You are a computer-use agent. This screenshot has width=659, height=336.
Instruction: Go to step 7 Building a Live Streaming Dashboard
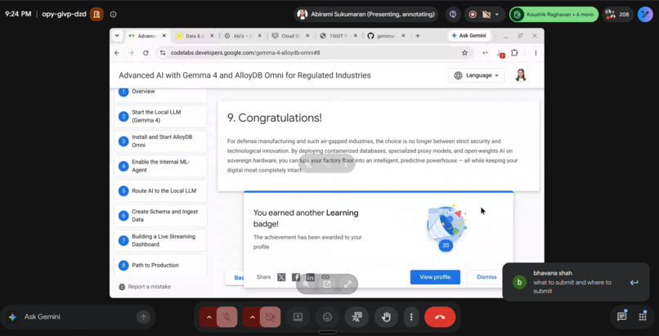pos(160,240)
